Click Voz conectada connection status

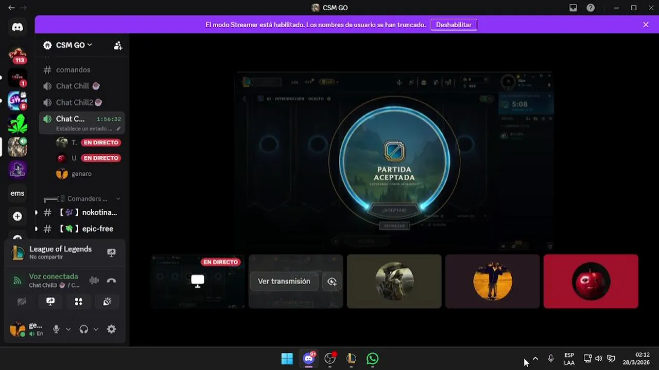coord(54,276)
